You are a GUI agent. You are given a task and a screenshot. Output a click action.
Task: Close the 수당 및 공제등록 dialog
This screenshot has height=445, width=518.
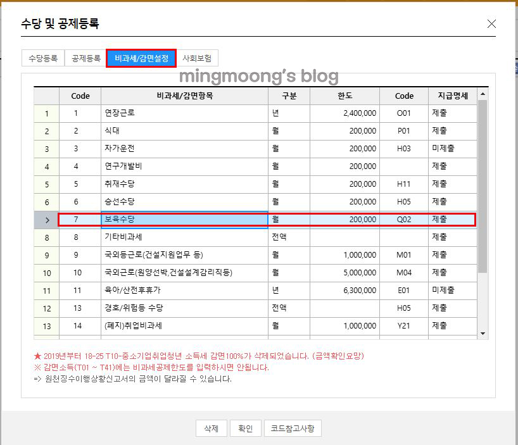click(491, 24)
